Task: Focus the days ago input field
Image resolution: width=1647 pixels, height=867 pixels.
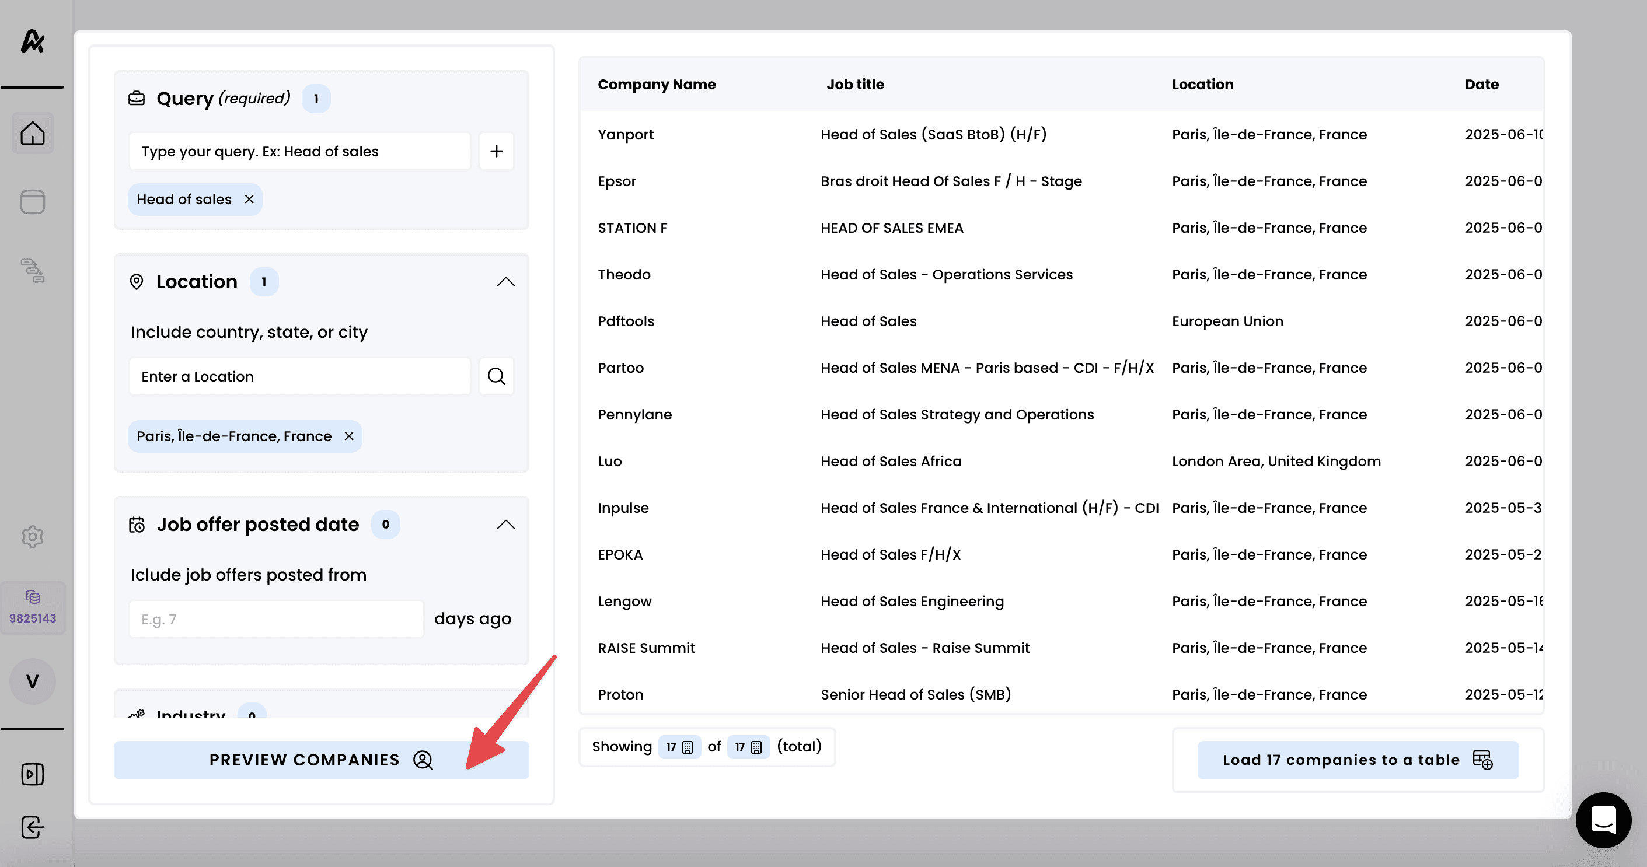Action: tap(276, 619)
